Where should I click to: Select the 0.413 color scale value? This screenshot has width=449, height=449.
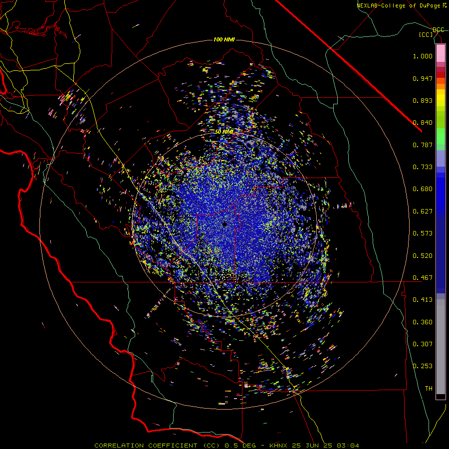tap(423, 300)
